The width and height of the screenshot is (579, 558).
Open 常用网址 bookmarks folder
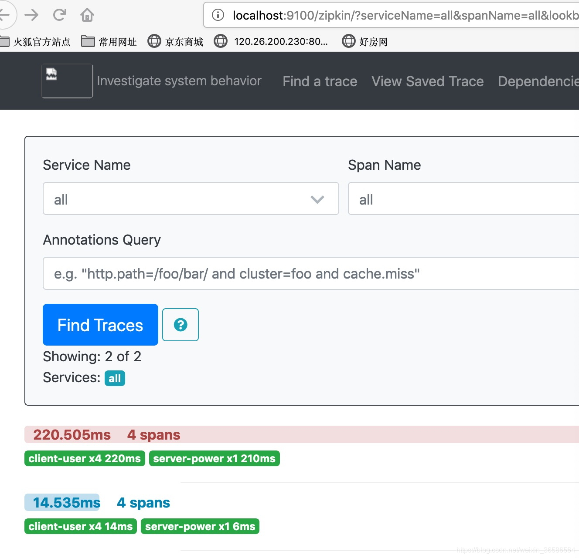[109, 42]
